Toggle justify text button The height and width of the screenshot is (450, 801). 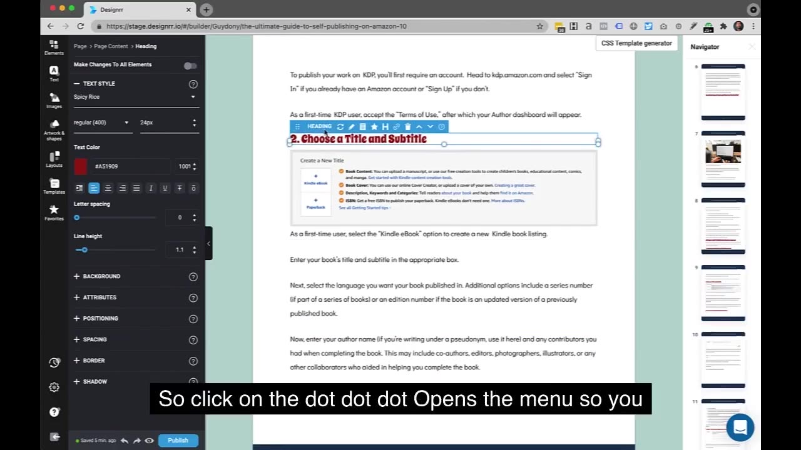pos(136,188)
